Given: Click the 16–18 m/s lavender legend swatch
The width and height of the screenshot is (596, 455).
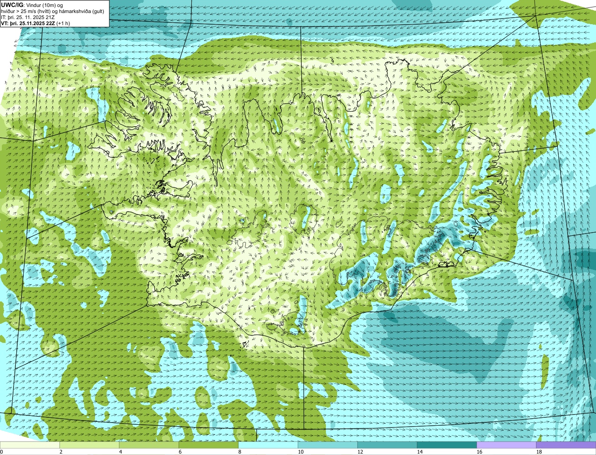Looking at the screenshot, I should click(x=507, y=445).
